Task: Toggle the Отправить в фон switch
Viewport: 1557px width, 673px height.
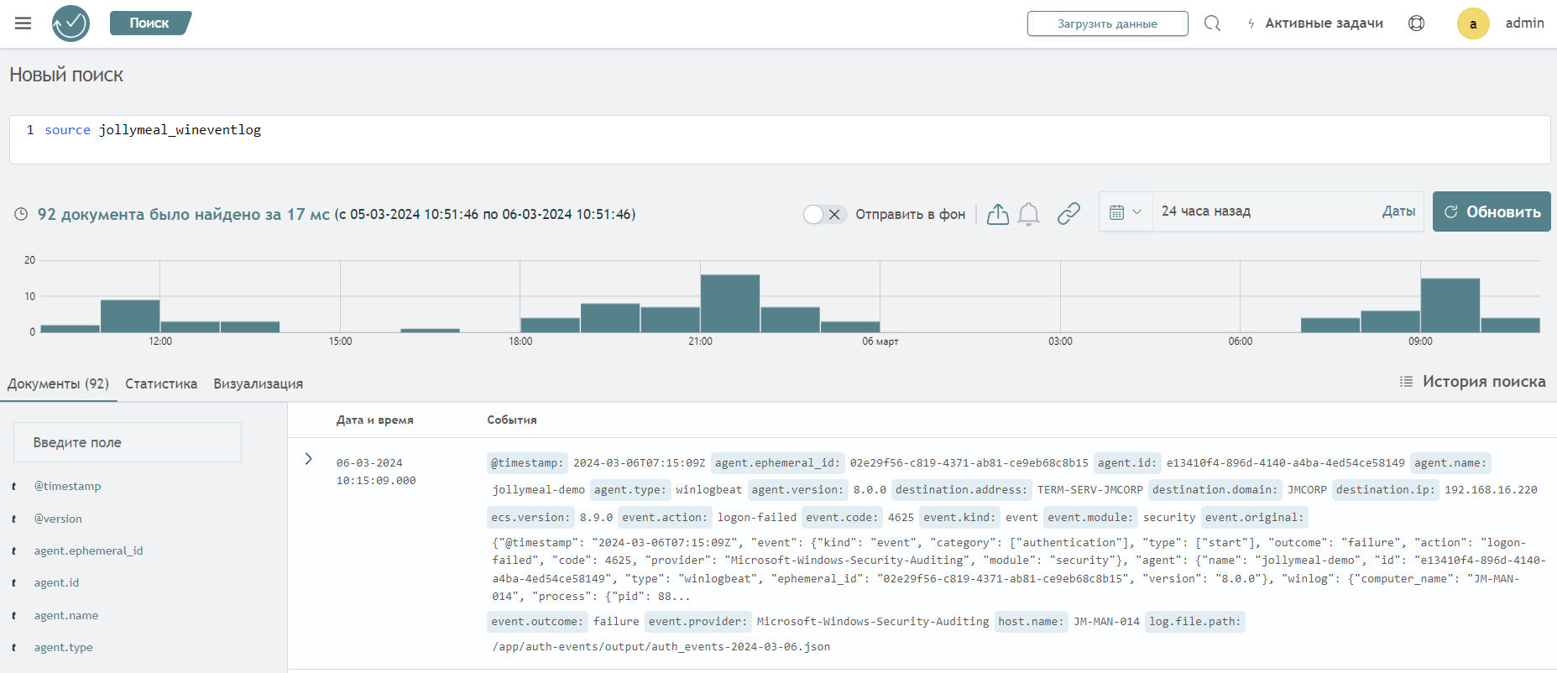Action: [824, 215]
